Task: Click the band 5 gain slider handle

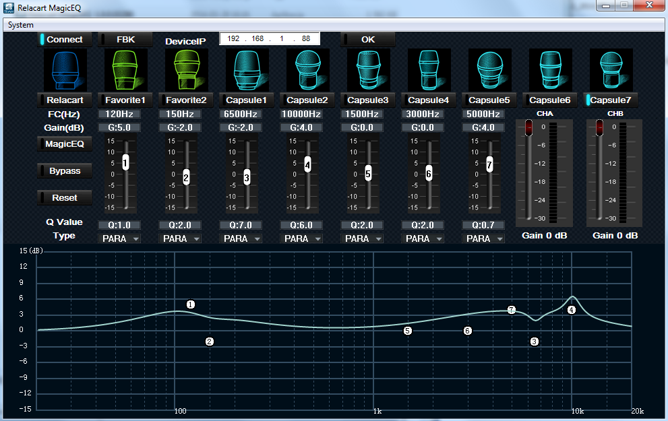Action: coord(368,174)
